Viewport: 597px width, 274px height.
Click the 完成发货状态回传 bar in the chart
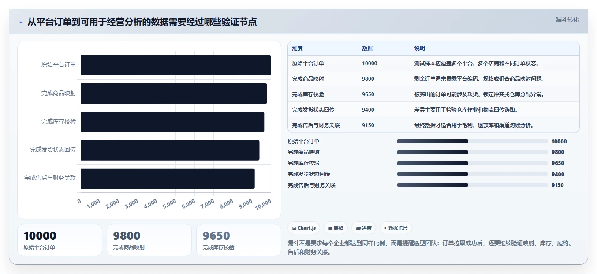click(x=170, y=150)
